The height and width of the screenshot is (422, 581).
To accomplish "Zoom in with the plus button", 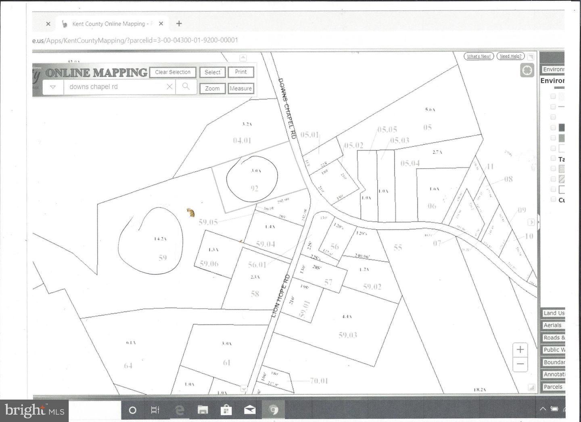I will (x=520, y=349).
